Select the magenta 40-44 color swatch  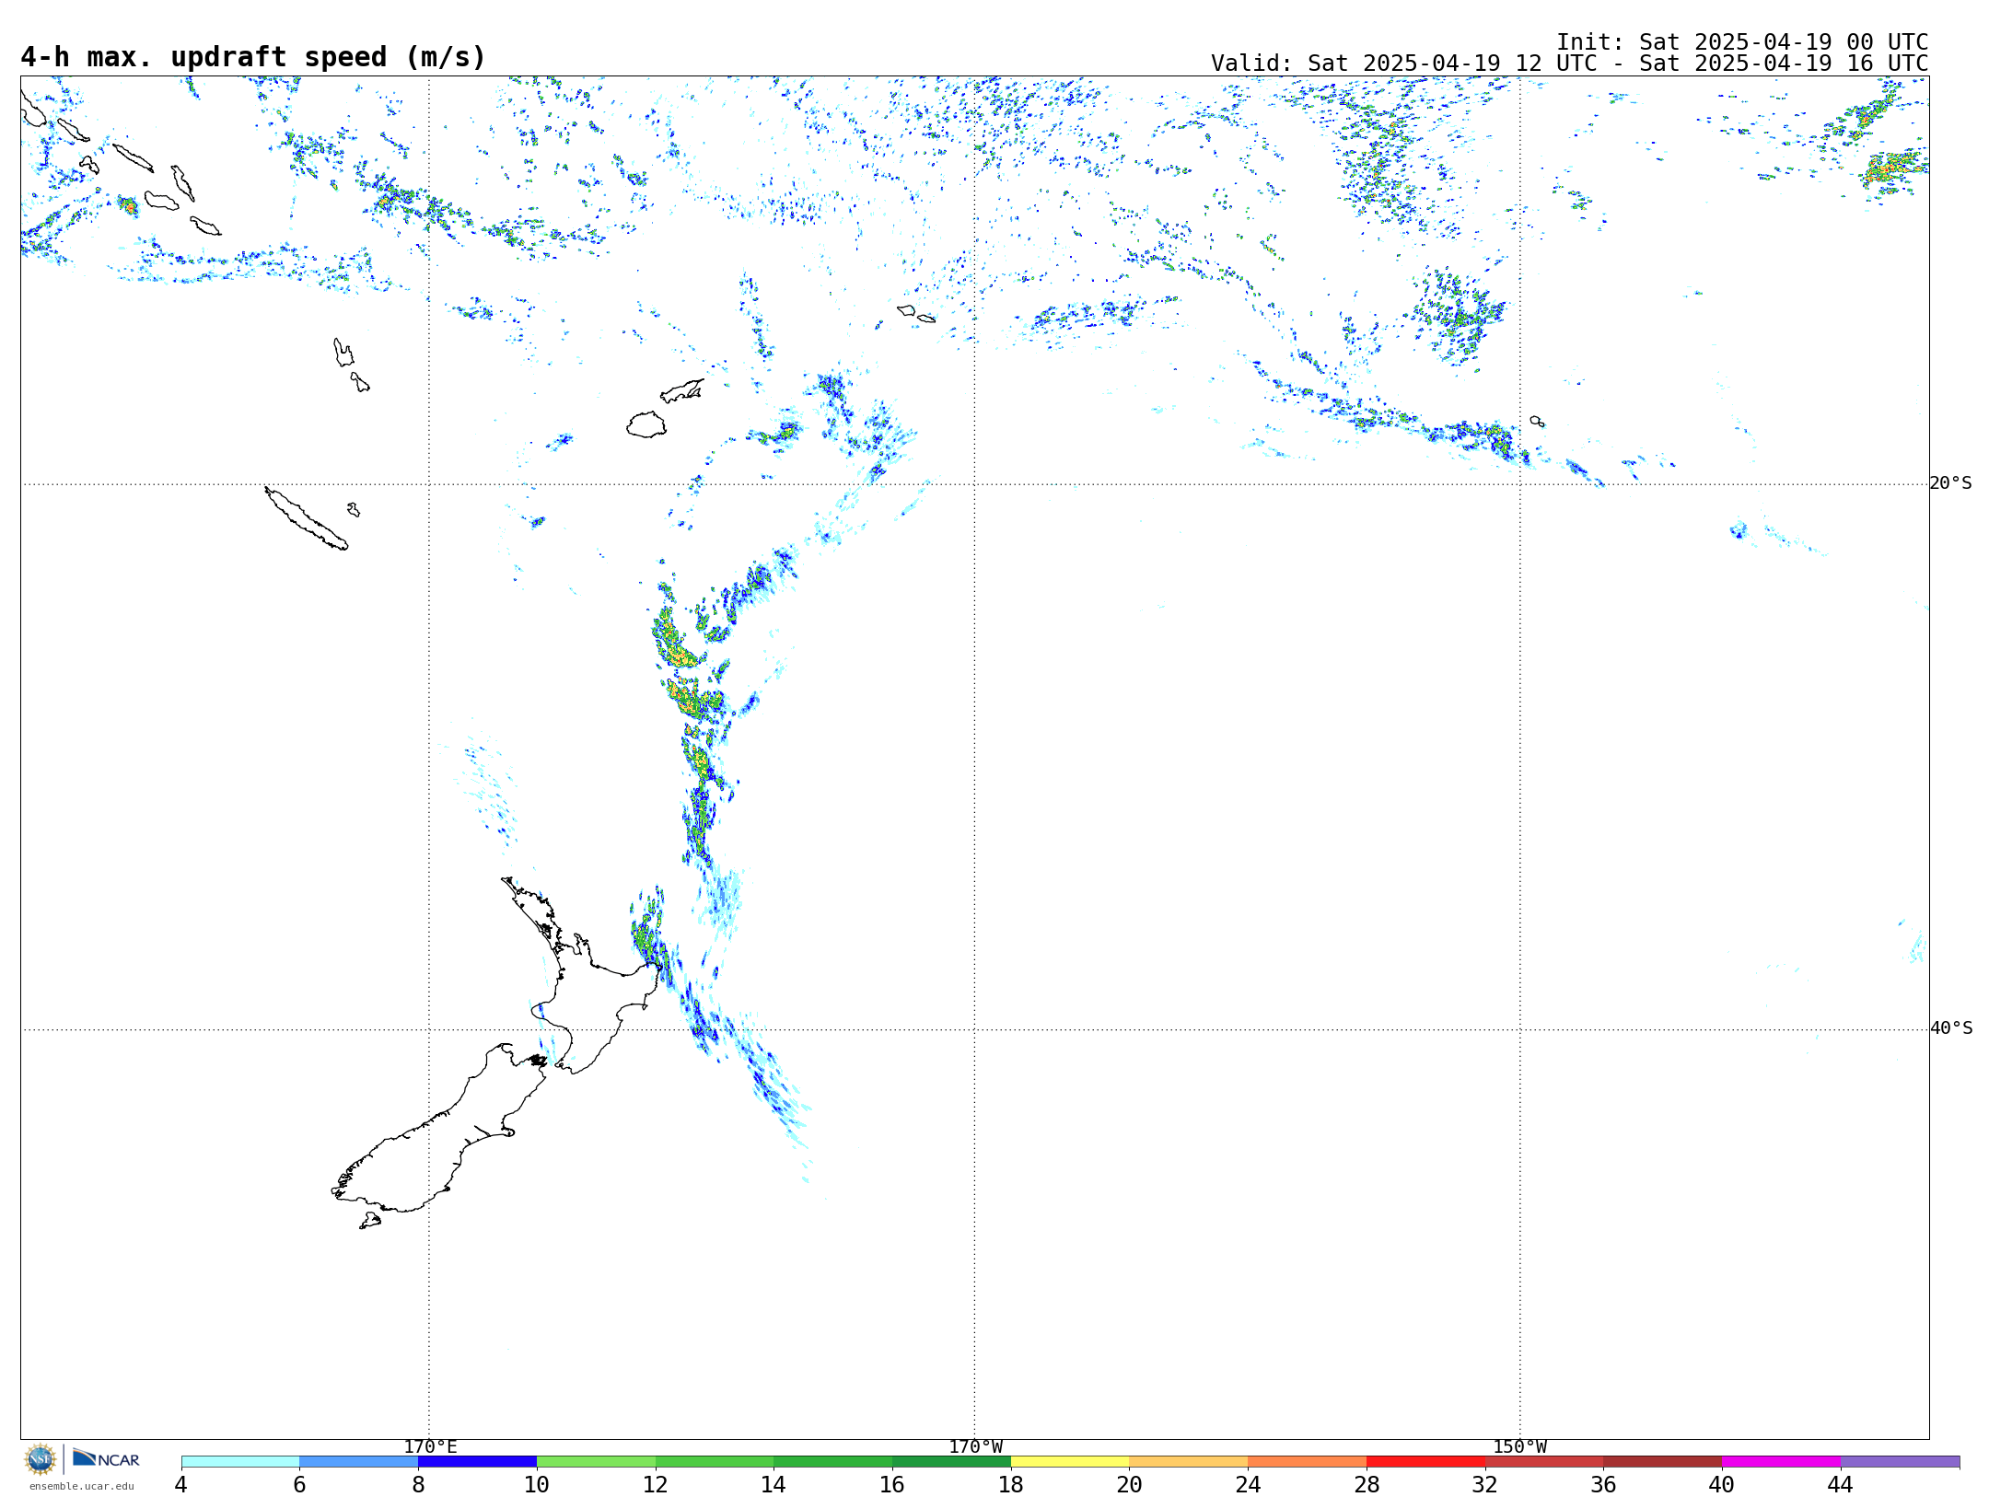(x=1781, y=1461)
